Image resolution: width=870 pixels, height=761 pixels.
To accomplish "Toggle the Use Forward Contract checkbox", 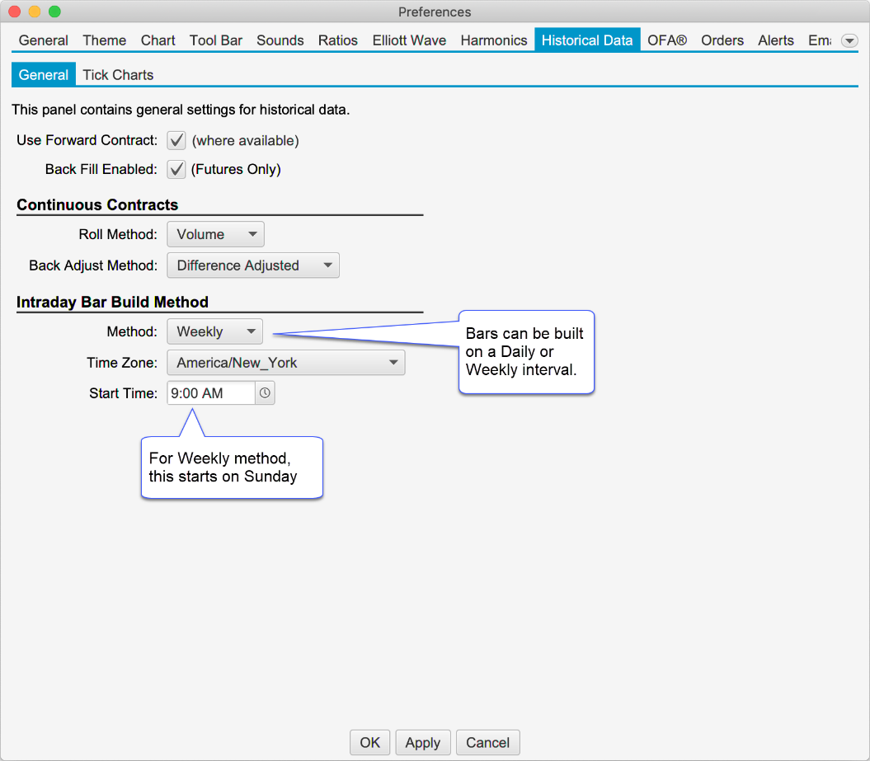I will click(x=176, y=140).
